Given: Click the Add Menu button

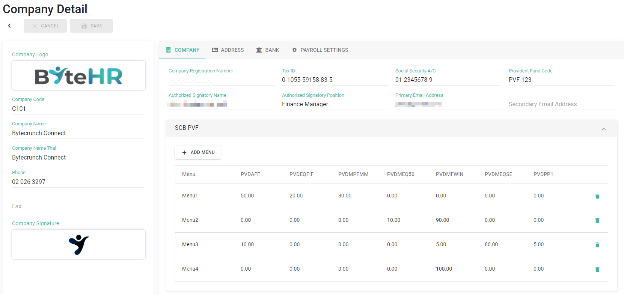Looking at the screenshot, I should point(198,152).
